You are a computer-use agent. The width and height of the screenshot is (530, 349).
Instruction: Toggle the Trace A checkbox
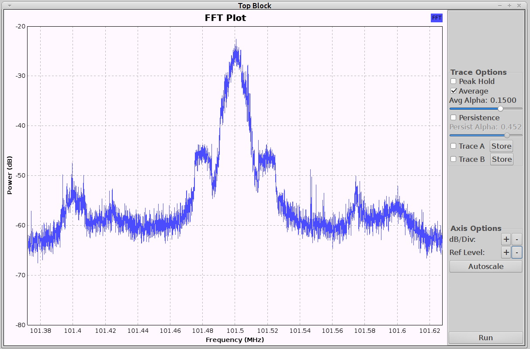[454, 146]
